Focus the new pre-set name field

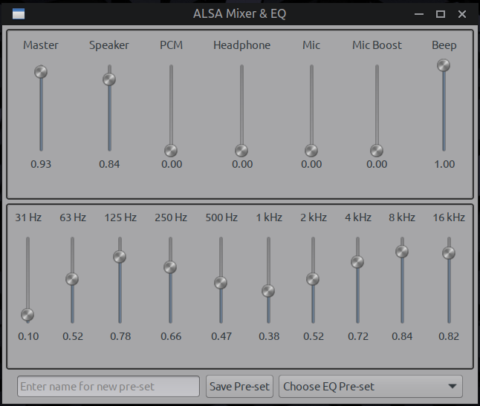click(x=108, y=387)
